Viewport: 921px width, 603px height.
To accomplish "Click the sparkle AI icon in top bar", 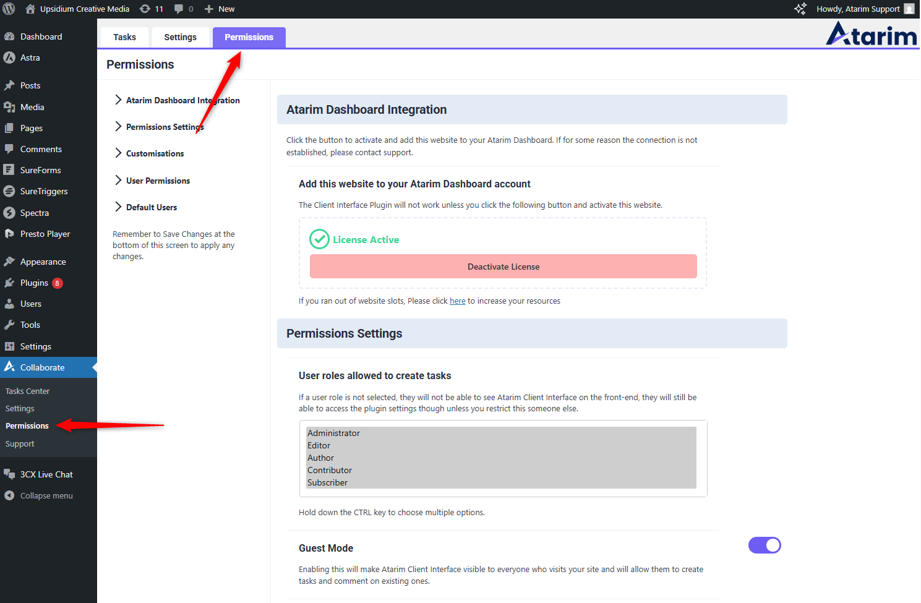I will coord(800,9).
